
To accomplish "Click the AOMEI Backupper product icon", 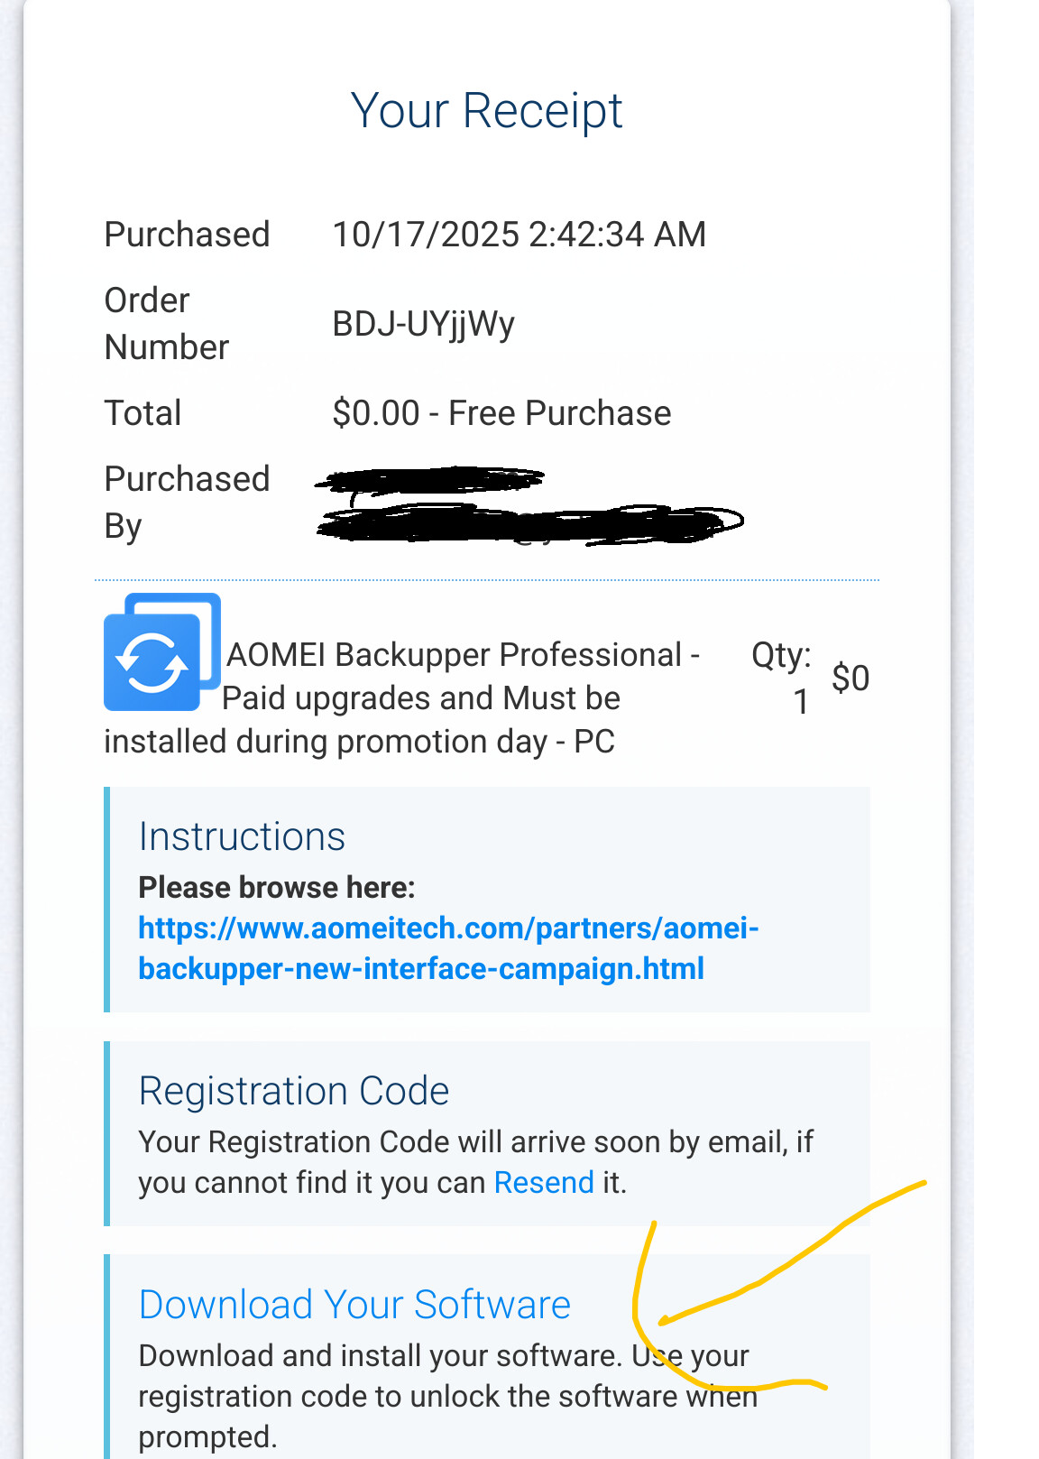I will [x=161, y=652].
